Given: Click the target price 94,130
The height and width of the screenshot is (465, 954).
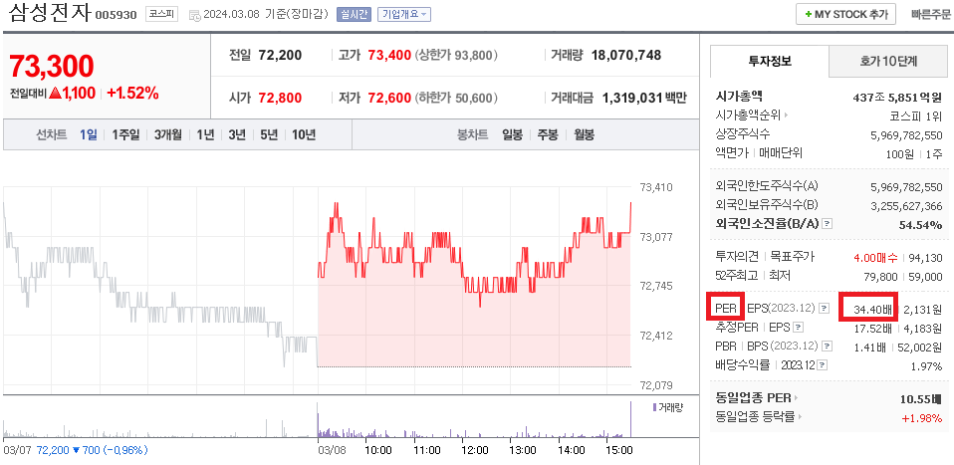Looking at the screenshot, I should 925,258.
